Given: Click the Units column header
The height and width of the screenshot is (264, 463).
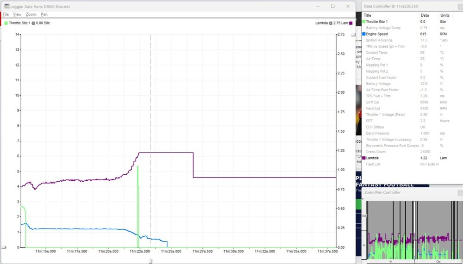Looking at the screenshot, I should coord(444,15).
